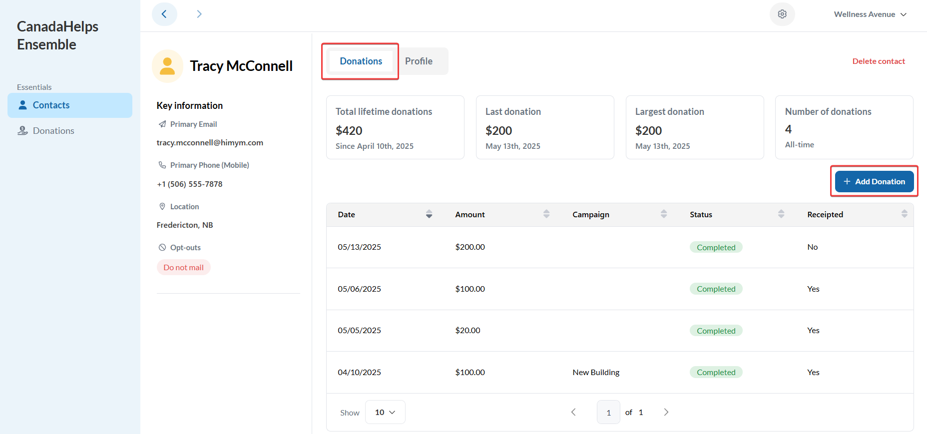Click the forward arrow navigation icon

coord(199,14)
